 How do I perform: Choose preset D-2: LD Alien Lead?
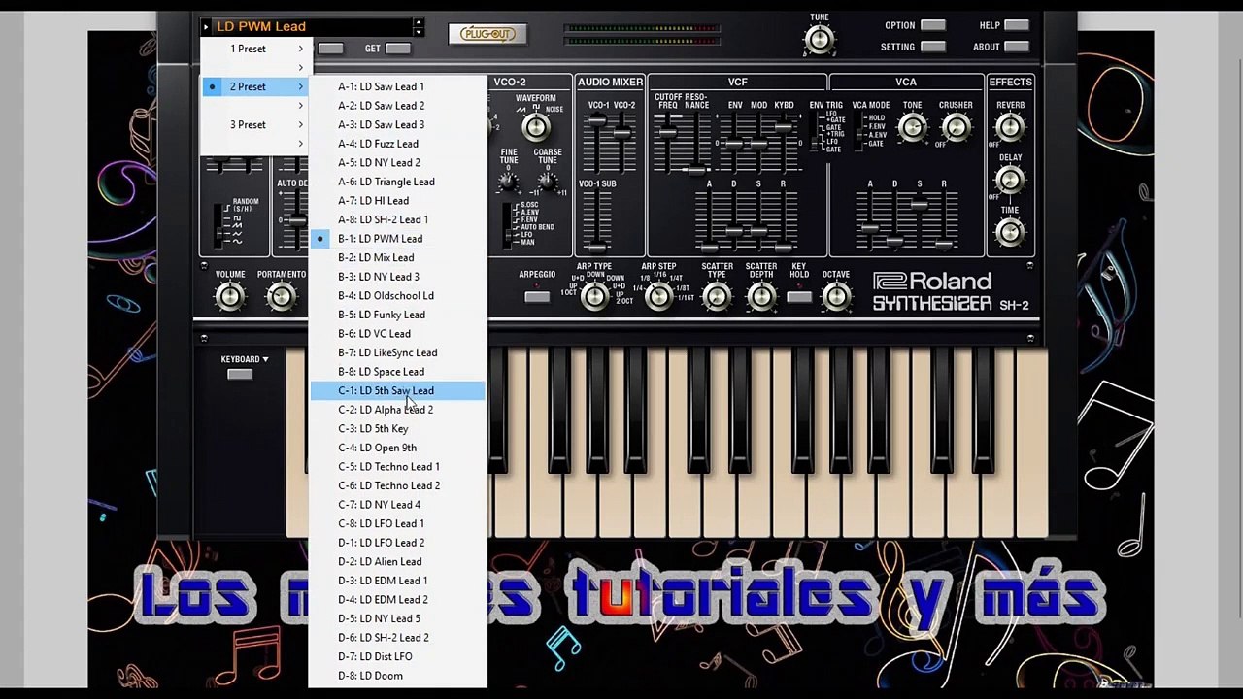click(x=398, y=561)
